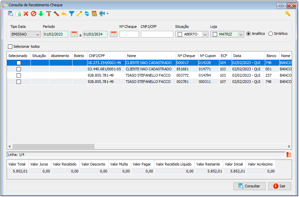Click the hammer tool icon
The height and width of the screenshot is (197, 299).
[49, 14]
